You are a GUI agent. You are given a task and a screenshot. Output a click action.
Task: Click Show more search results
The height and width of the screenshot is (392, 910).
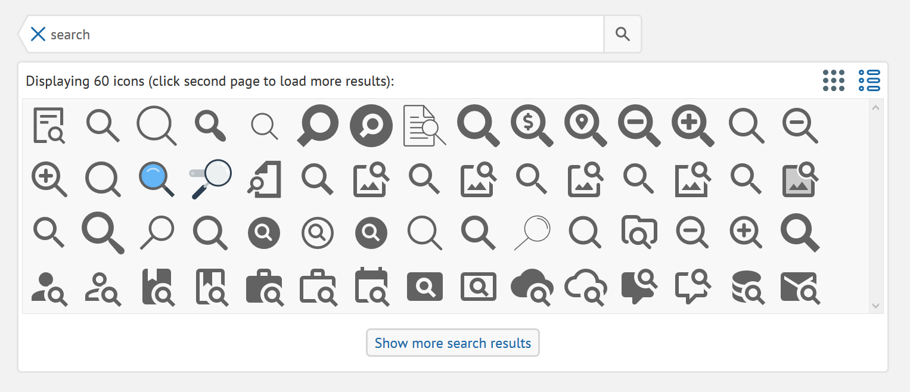point(452,343)
